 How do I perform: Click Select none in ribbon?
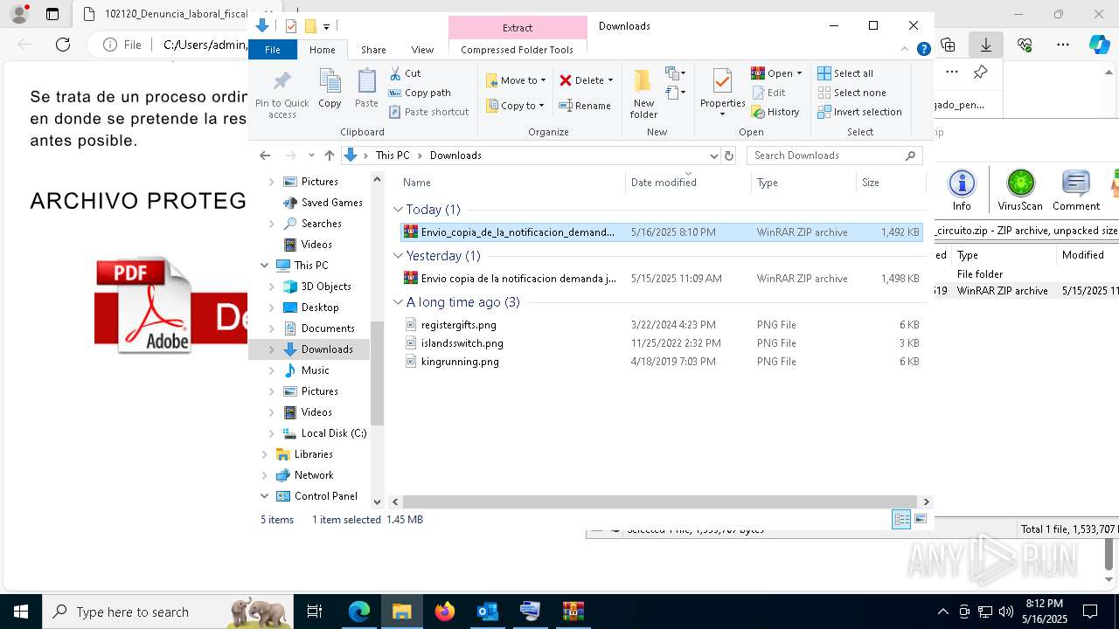[852, 93]
